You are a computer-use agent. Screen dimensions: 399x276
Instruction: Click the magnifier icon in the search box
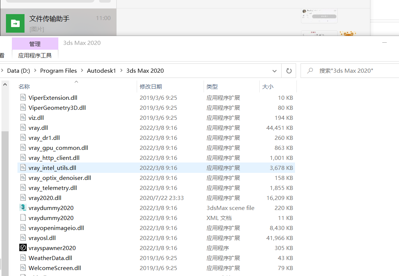310,70
